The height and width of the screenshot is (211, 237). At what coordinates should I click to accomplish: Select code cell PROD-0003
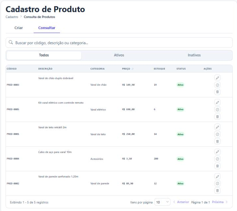point(13,85)
